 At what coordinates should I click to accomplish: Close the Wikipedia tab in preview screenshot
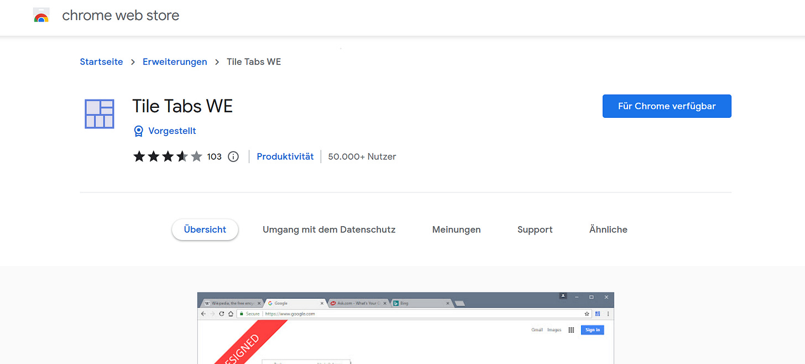point(259,303)
